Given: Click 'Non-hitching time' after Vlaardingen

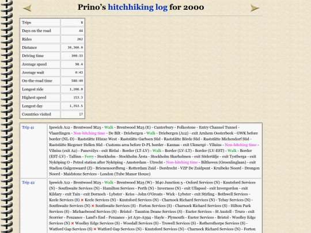Looking at the screenshot, I should pos(89,133).
